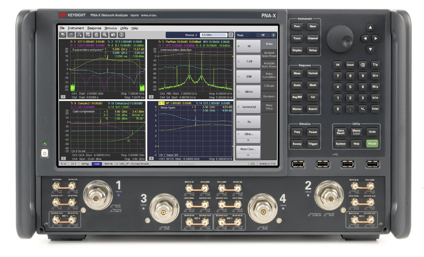Close the Meas softkey panel with its X
Image resolution: width=424 pixels, height=257 pixels.
click(x=273, y=35)
